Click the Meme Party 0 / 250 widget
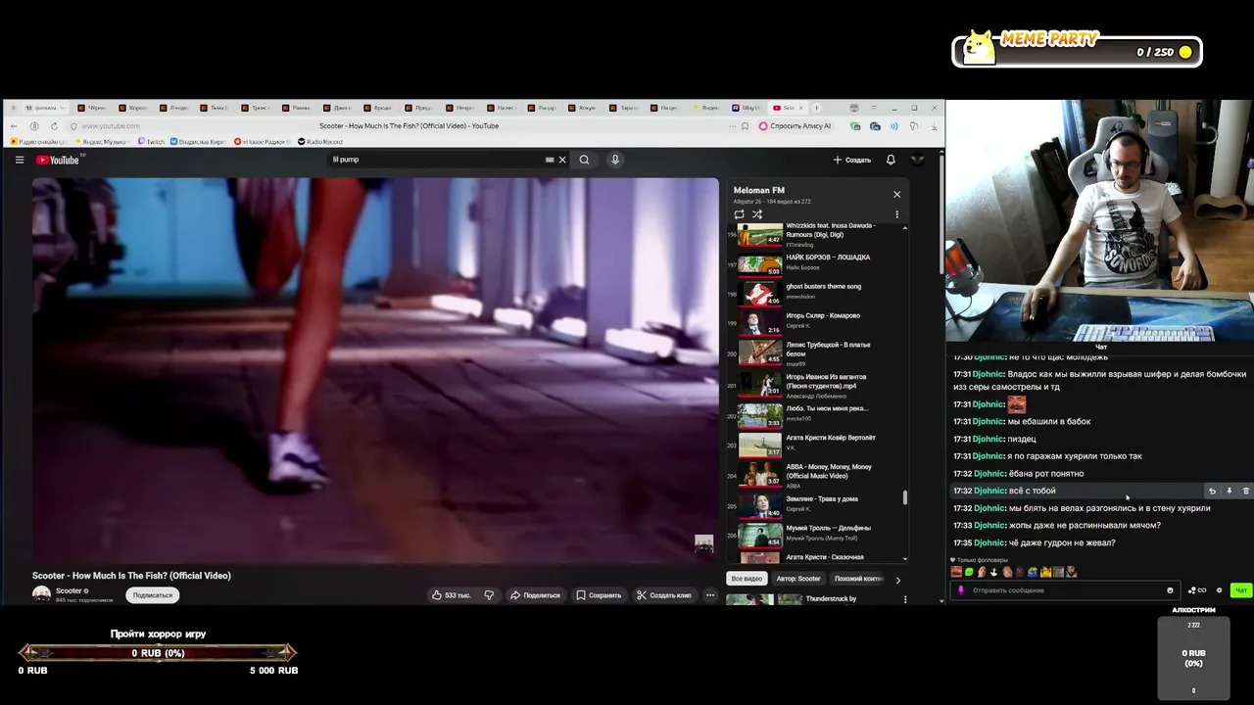Screen dimensions: 1254x705 [1077, 48]
